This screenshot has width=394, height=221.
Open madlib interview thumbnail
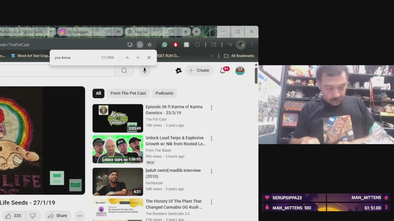(x=118, y=182)
